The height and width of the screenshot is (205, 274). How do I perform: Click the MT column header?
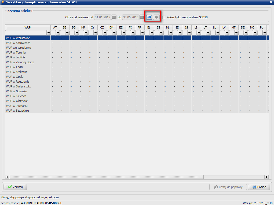(234, 27)
